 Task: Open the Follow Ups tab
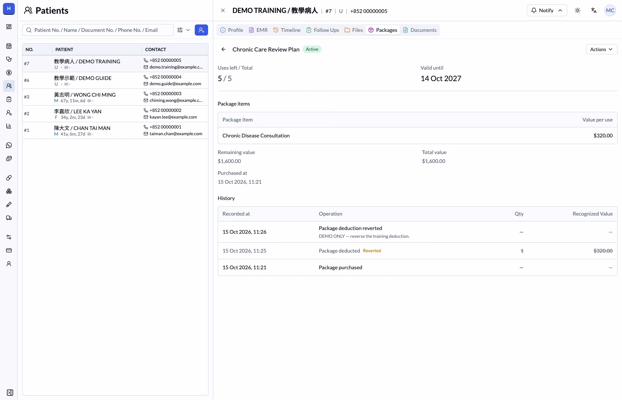pyautogui.click(x=322, y=30)
